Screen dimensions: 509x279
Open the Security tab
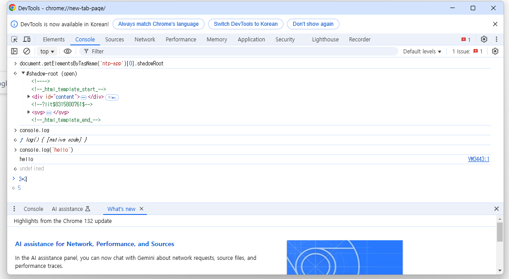pos(285,39)
